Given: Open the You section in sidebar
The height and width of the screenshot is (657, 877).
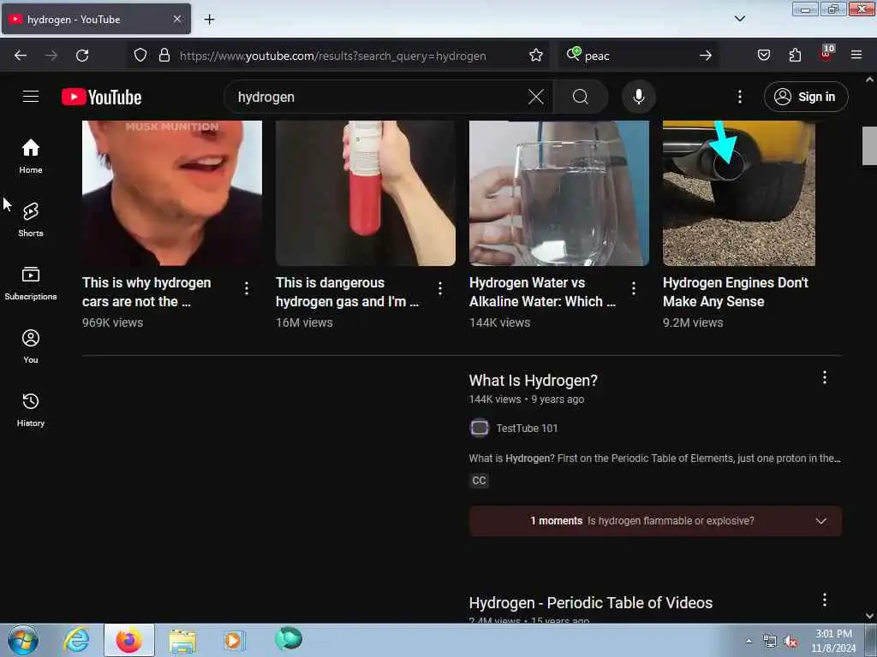Looking at the screenshot, I should pyautogui.click(x=31, y=346).
